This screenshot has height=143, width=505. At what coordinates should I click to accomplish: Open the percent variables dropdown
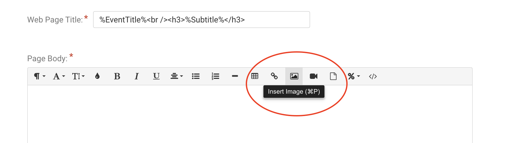354,76
